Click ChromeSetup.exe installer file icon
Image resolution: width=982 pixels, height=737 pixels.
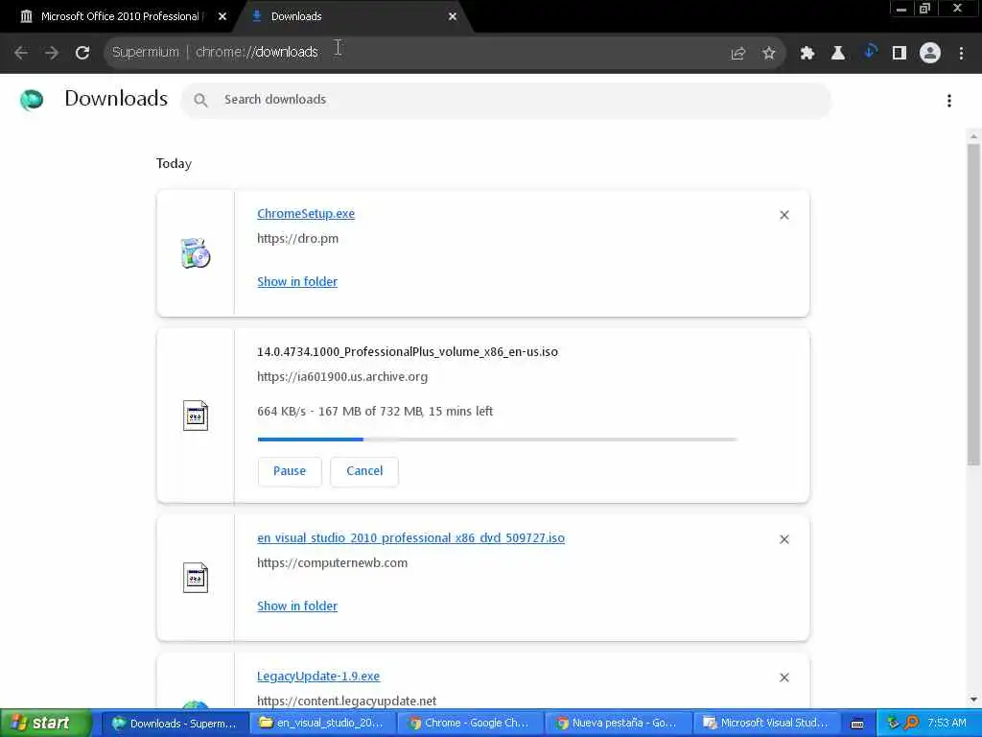tap(196, 253)
